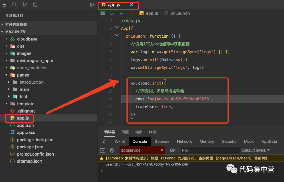This screenshot has height=182, width=284.
Task: Click the search icon in sidebar header
Action: pyautogui.click(x=14, y=4)
